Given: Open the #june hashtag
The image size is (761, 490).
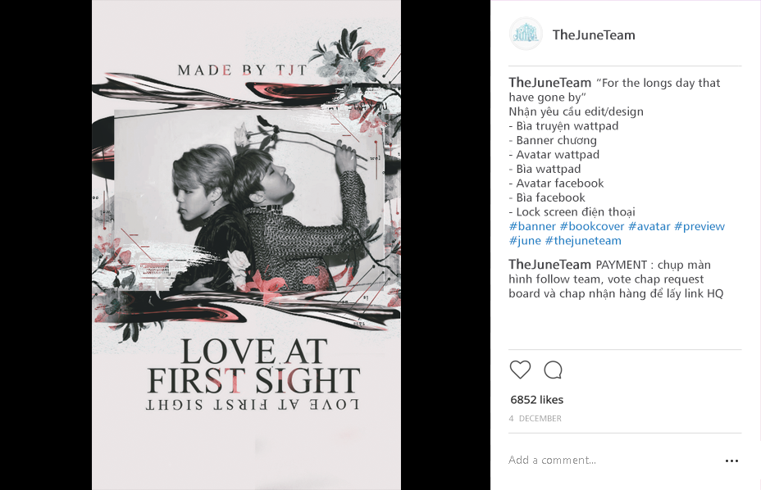Looking at the screenshot, I should 525,241.
